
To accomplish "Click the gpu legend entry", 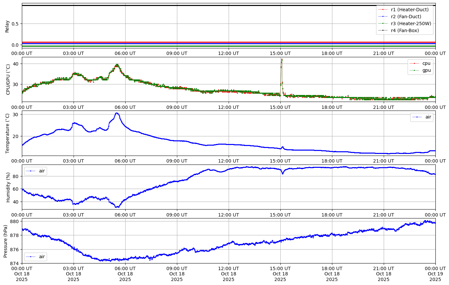I will coord(426,70).
